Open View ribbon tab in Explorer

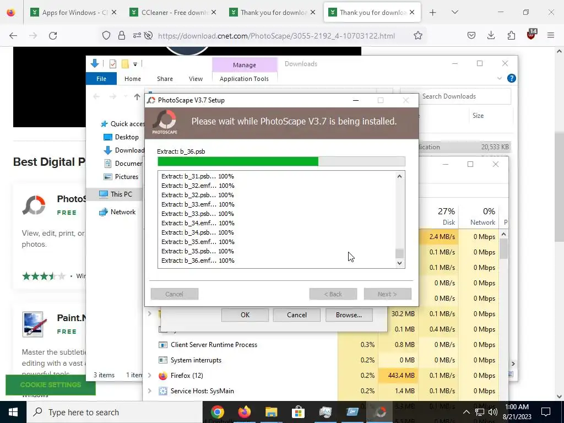[196, 79]
